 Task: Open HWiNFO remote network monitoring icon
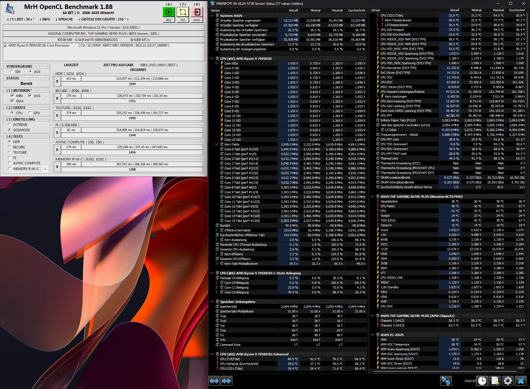click(x=446, y=381)
